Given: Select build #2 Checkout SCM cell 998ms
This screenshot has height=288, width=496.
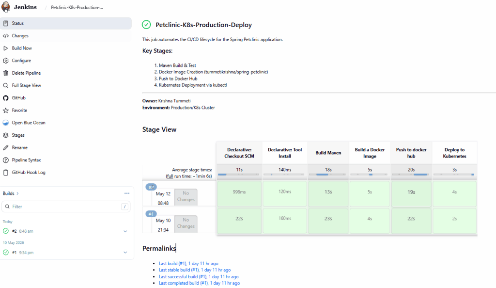Looking at the screenshot, I should (x=239, y=193).
